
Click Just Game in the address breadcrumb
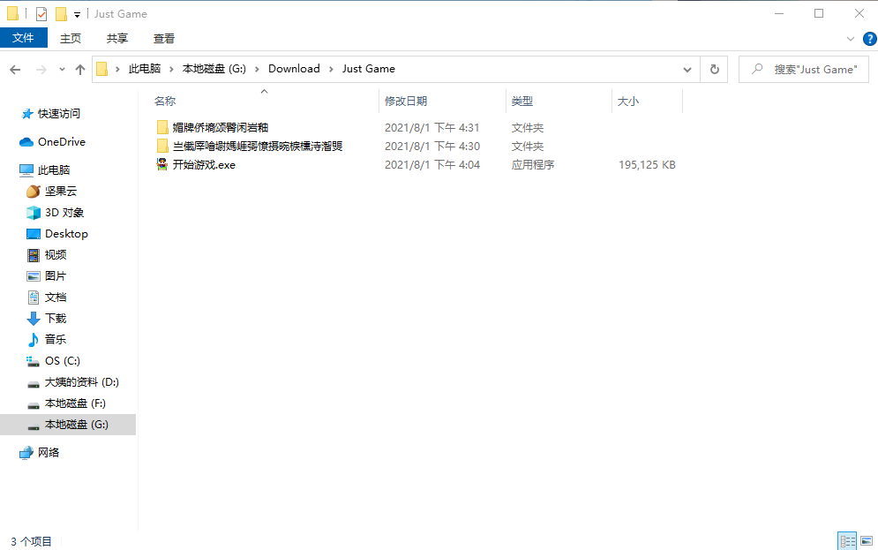[x=369, y=69]
